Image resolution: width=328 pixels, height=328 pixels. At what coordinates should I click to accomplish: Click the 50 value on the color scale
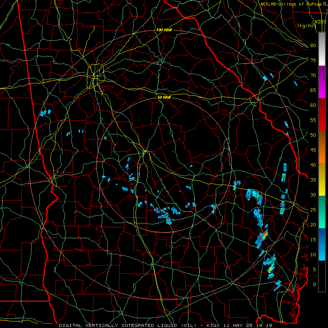pos(313,135)
